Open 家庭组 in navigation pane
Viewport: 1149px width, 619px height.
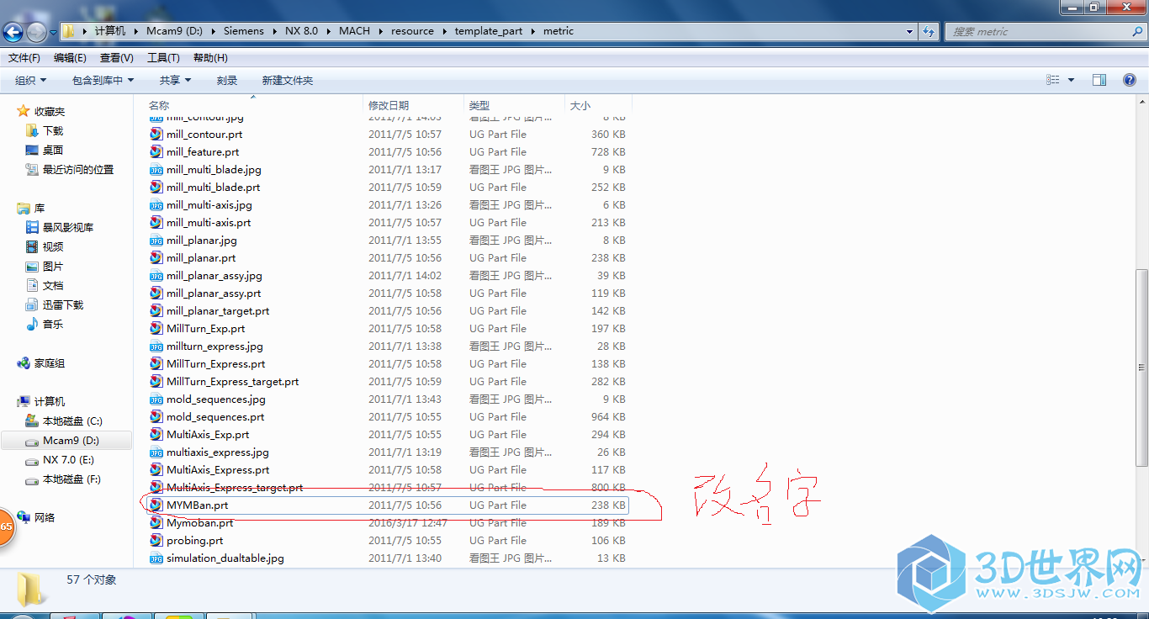[50, 363]
